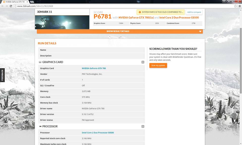
Task: Open the Intel Core 2 Duo Processor E8500 table link
Action: pyautogui.click(x=98, y=133)
